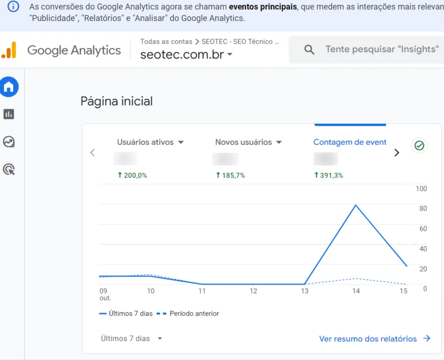Click arrow beside Ver resumo dos relatórios
Viewport: 444px width, 360px height.
[x=427, y=338]
